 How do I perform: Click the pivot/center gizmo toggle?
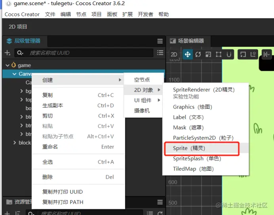click(243, 54)
